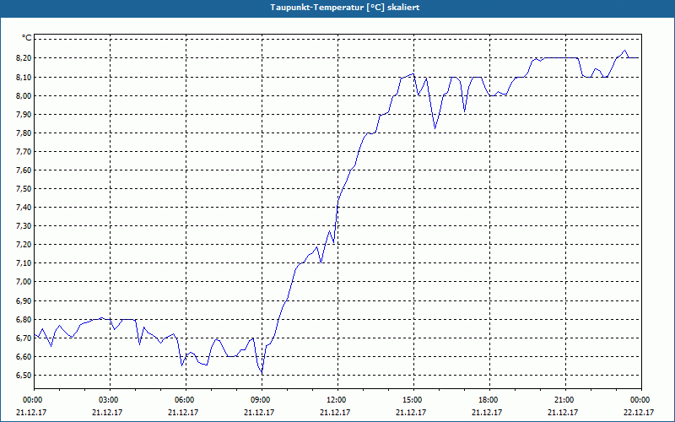Select the 21.12.17 date under 21:00
The width and height of the screenshot is (675, 422).
click(x=562, y=412)
